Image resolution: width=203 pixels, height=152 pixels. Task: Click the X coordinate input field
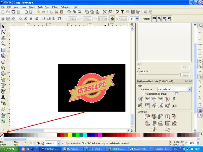72,19
